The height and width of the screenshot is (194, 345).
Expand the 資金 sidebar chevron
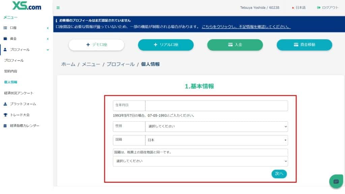(48, 39)
